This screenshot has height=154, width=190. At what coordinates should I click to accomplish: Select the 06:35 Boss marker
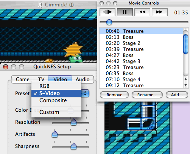click(141, 73)
